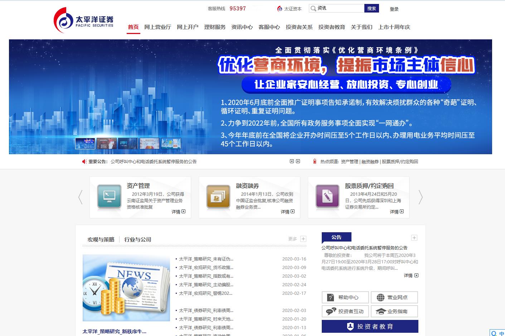This screenshot has height=336, width=505.
Task: Click the 投资者教育 blue banner button
Action: (x=370, y=326)
